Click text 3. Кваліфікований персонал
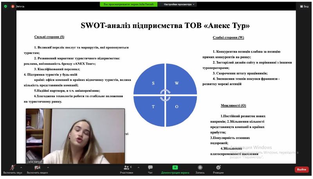The width and height of the screenshot is (313, 179). click(57, 69)
